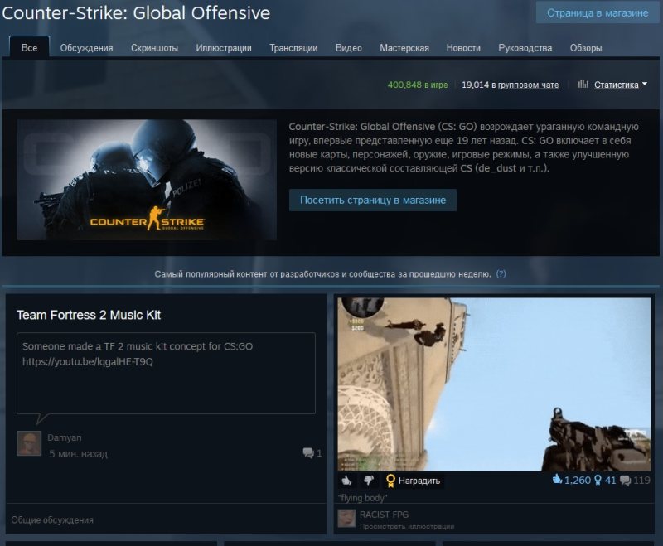Click the blue thumbs up icon beside 1,260

click(x=557, y=480)
